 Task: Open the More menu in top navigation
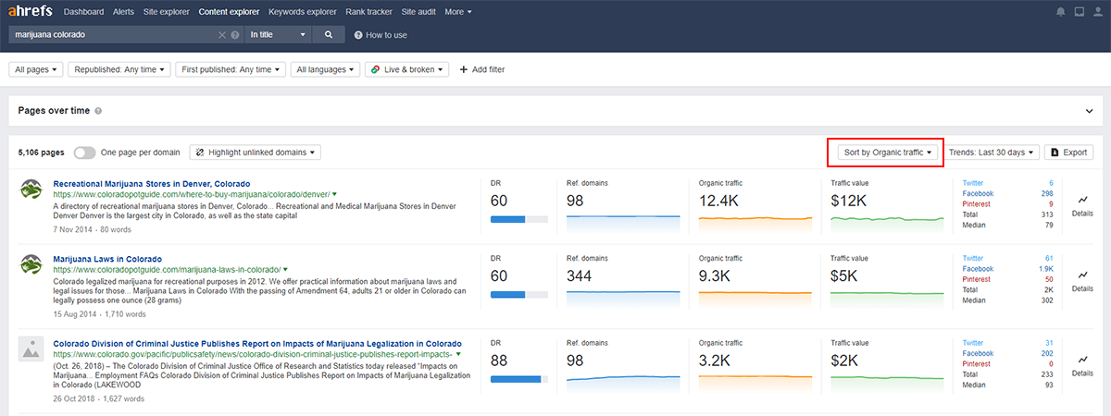tap(458, 12)
